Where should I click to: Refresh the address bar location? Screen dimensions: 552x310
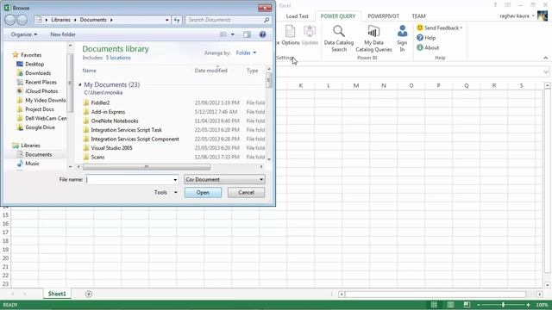click(x=177, y=20)
